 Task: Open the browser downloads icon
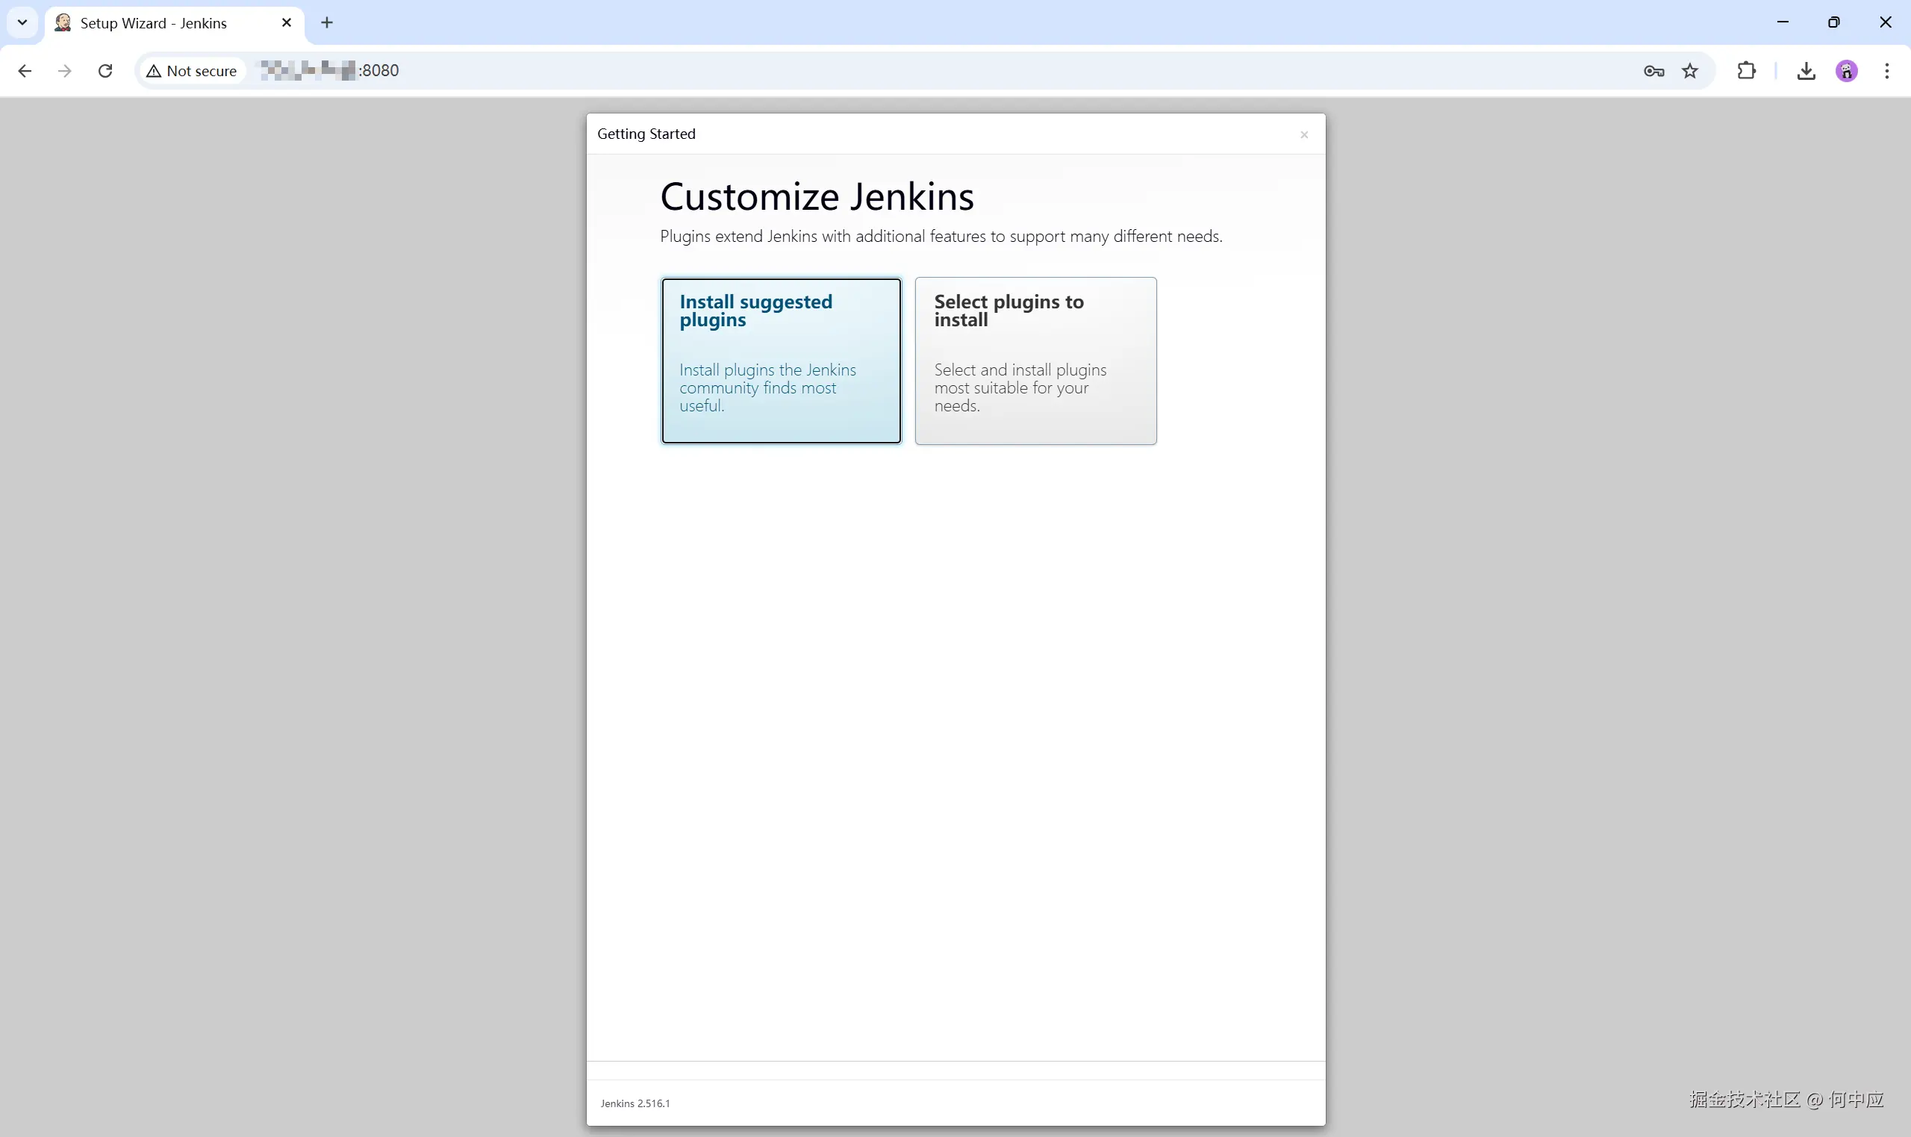coord(1805,71)
